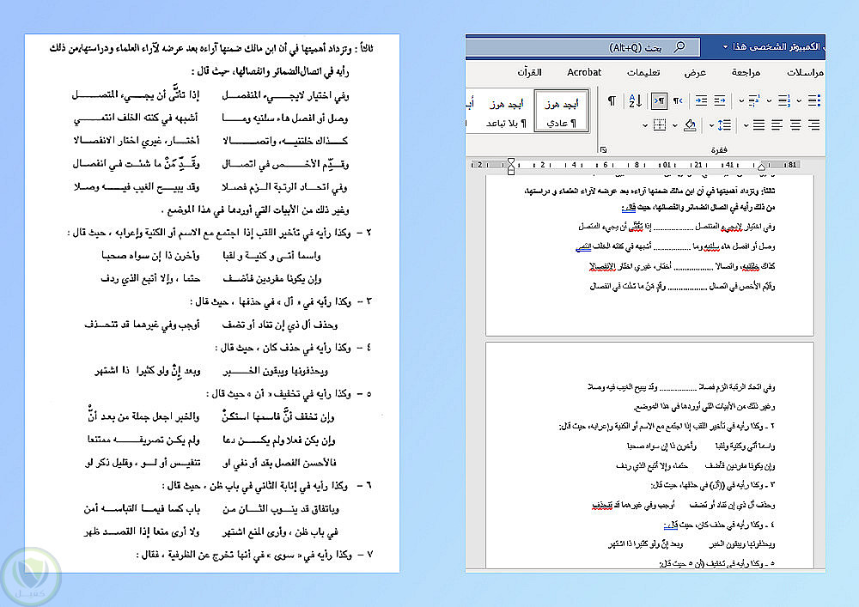The height and width of the screenshot is (607, 859).
Task: Click the search magnifier icon
Action: (x=679, y=47)
